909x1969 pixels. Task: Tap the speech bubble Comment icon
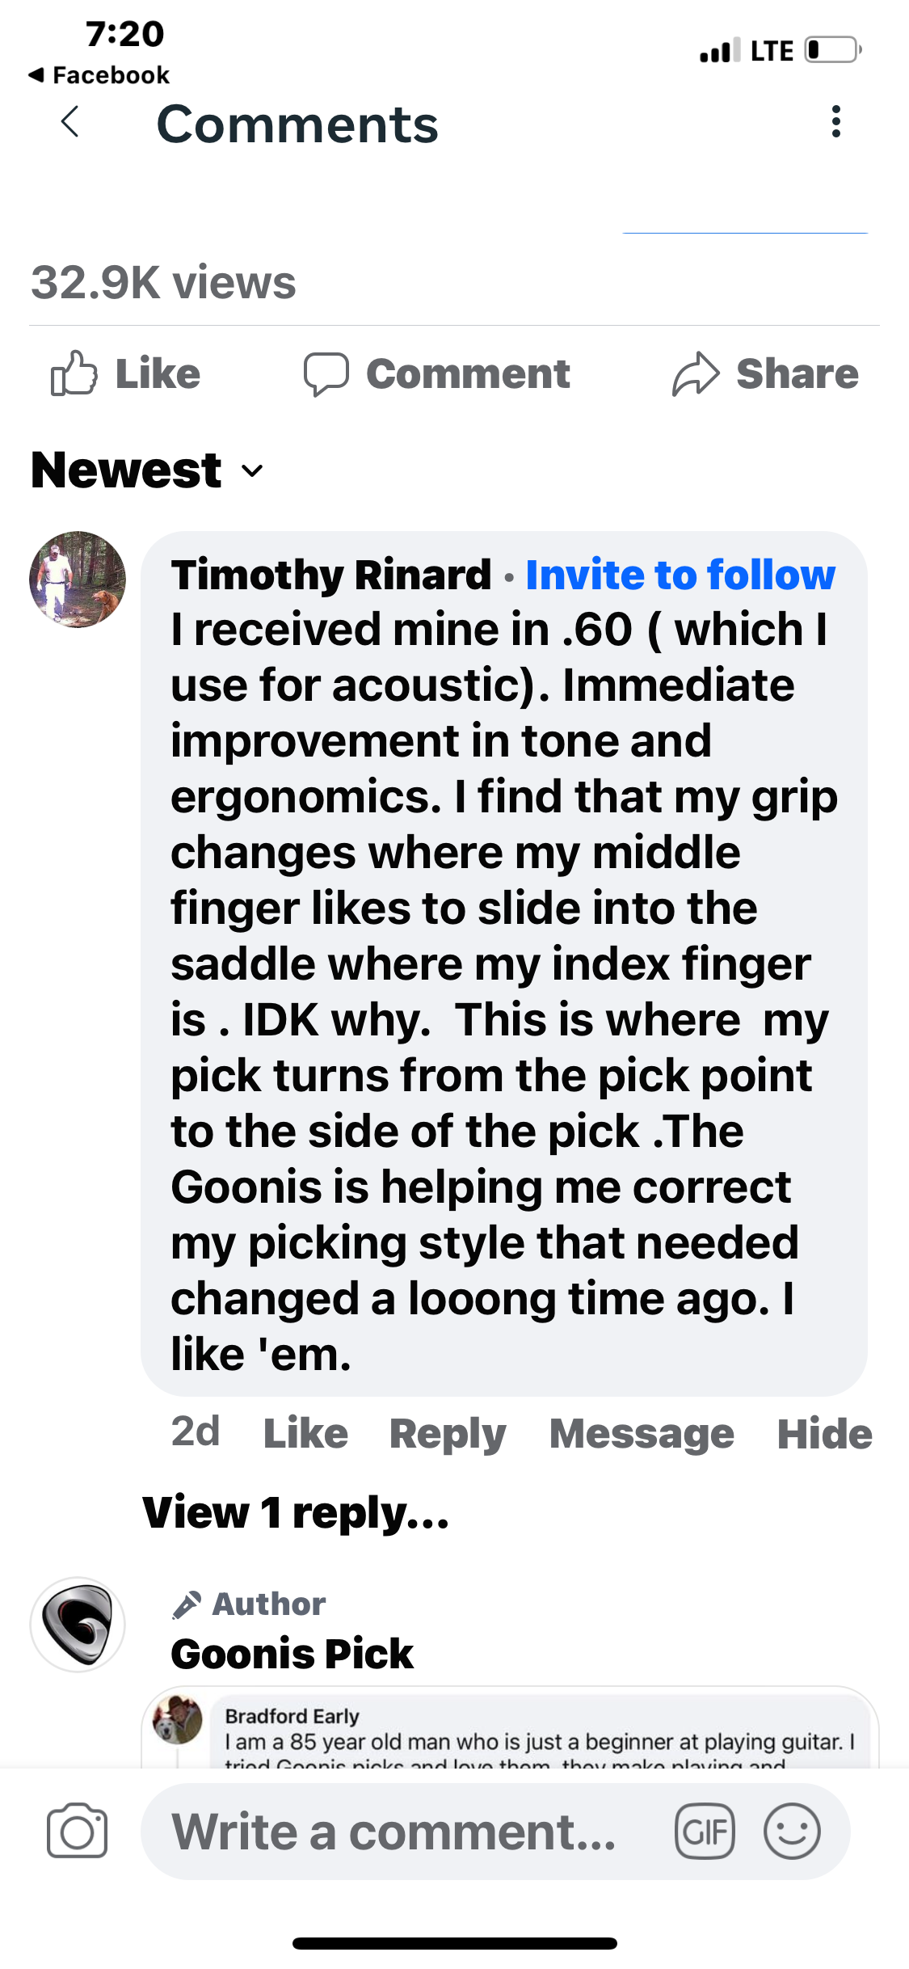pyautogui.click(x=326, y=373)
